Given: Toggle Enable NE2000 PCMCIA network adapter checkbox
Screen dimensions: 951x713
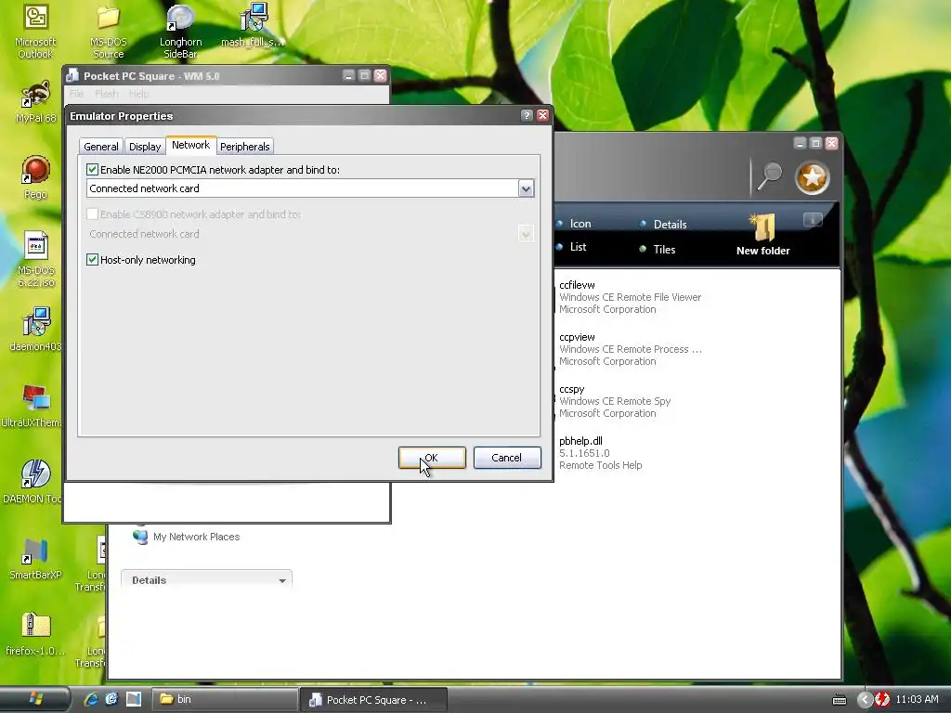Looking at the screenshot, I should tap(92, 169).
